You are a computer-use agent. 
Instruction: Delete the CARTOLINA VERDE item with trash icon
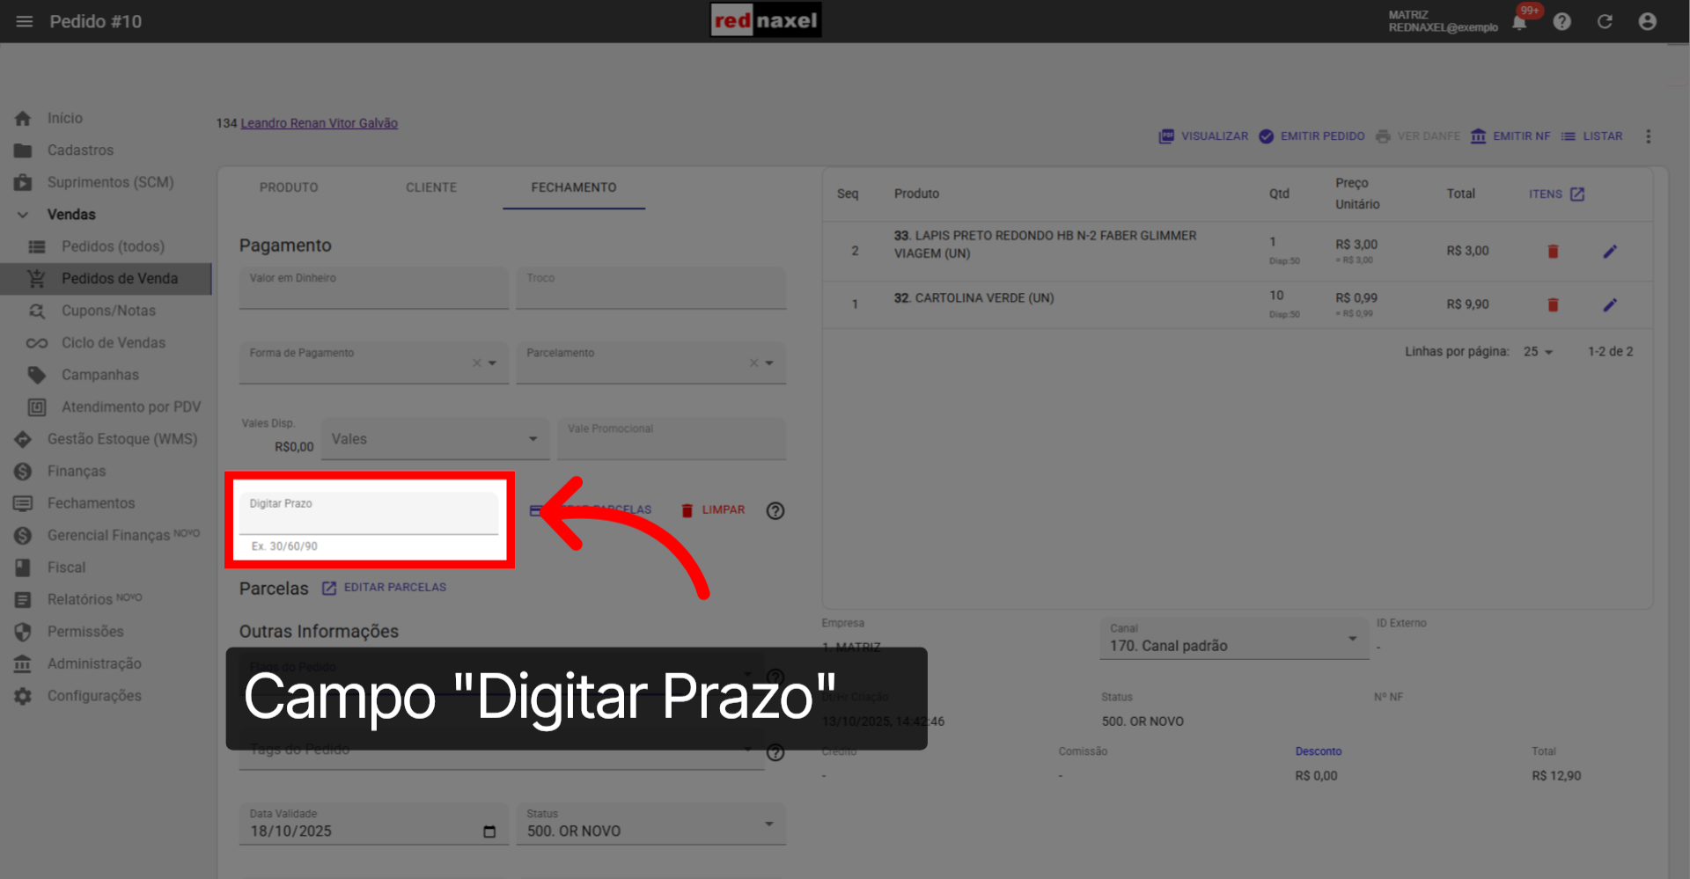[x=1553, y=304]
